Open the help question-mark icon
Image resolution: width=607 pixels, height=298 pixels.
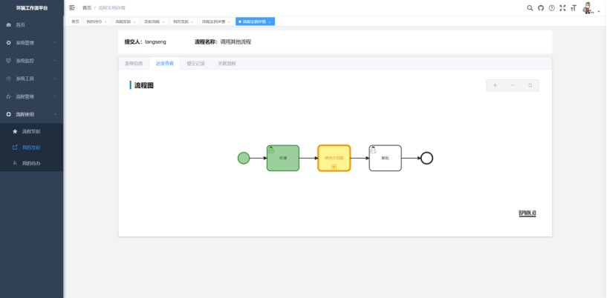551,7
